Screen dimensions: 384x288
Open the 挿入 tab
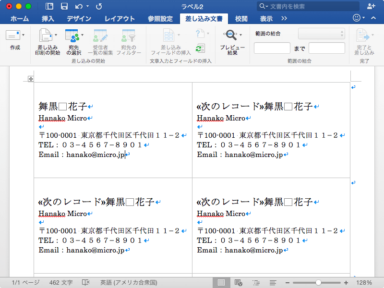click(48, 19)
